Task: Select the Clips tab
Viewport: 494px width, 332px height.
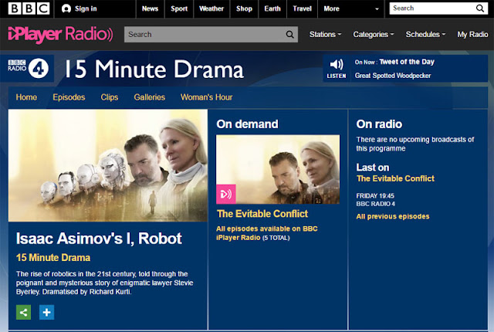Action: click(110, 97)
